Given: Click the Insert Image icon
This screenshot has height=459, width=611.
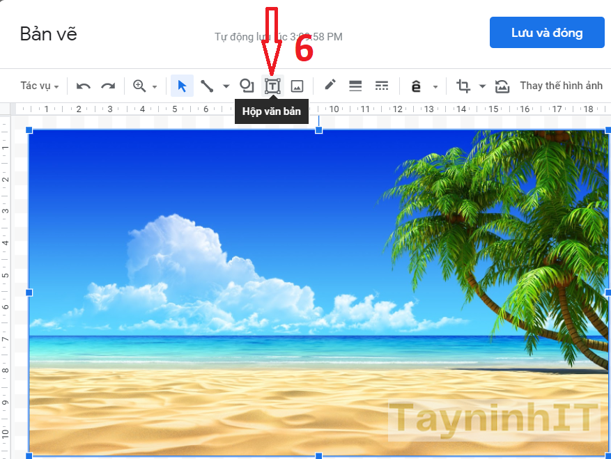Looking at the screenshot, I should click(x=297, y=86).
